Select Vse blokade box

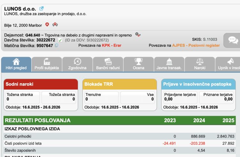[x=138, y=98]
